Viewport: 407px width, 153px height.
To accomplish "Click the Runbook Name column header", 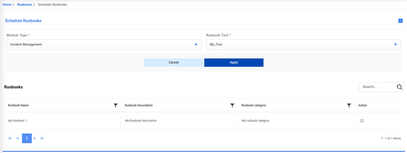I will pos(18,106).
